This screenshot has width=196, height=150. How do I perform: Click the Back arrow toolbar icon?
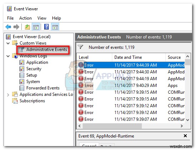tap(8, 27)
